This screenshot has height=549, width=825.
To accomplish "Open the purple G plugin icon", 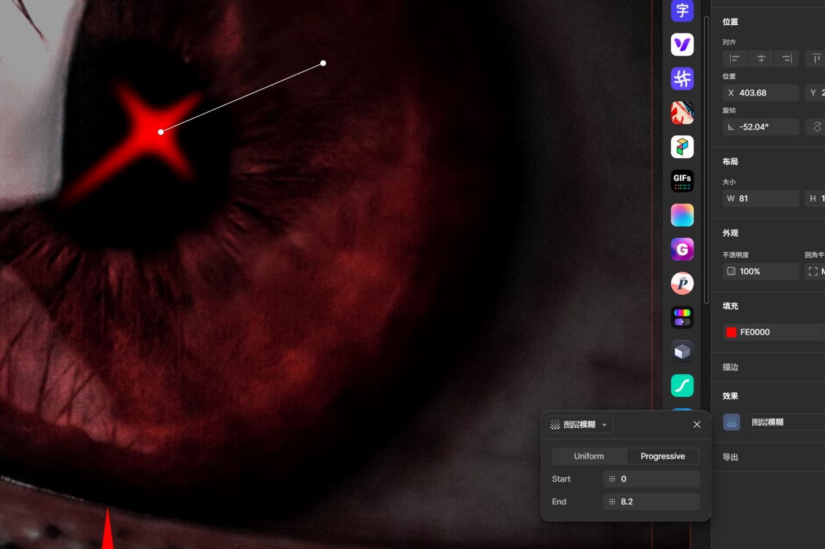I will click(x=683, y=249).
